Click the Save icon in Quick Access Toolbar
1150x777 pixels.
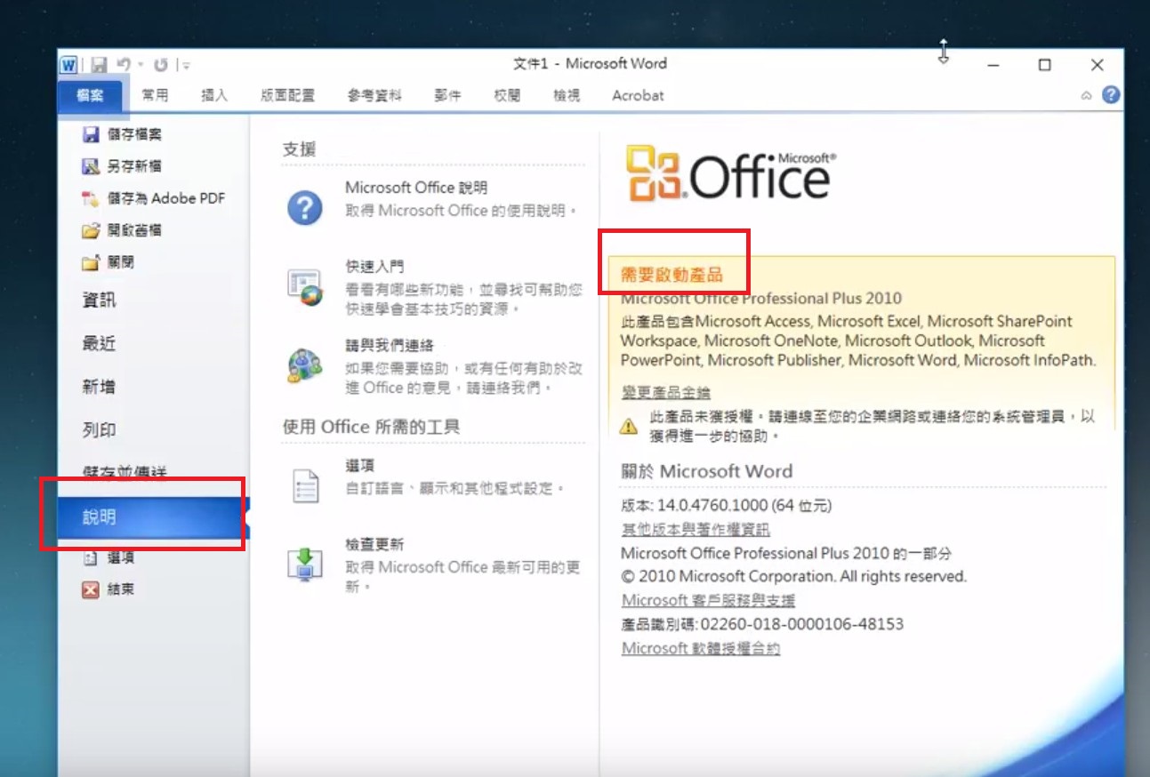click(99, 64)
